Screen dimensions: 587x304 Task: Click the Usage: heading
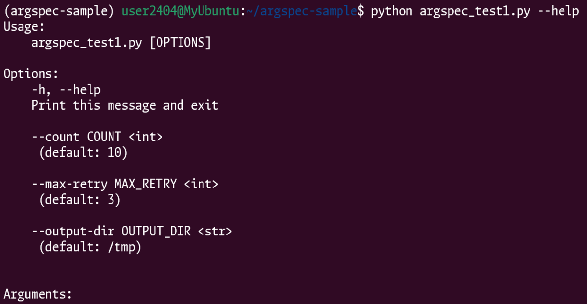click(x=24, y=27)
